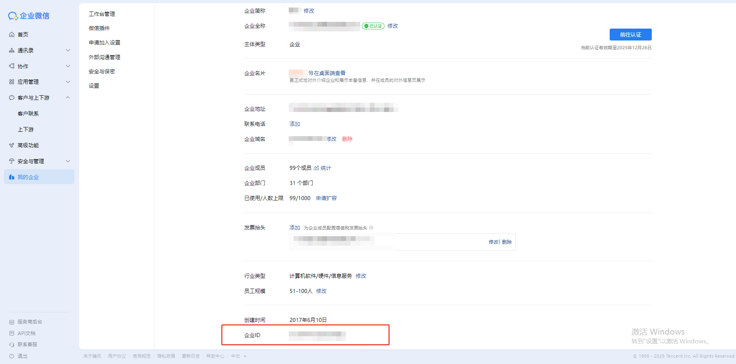Click 修改 for 企业域名
Viewport: 736px width, 364px height.
pyautogui.click(x=332, y=139)
